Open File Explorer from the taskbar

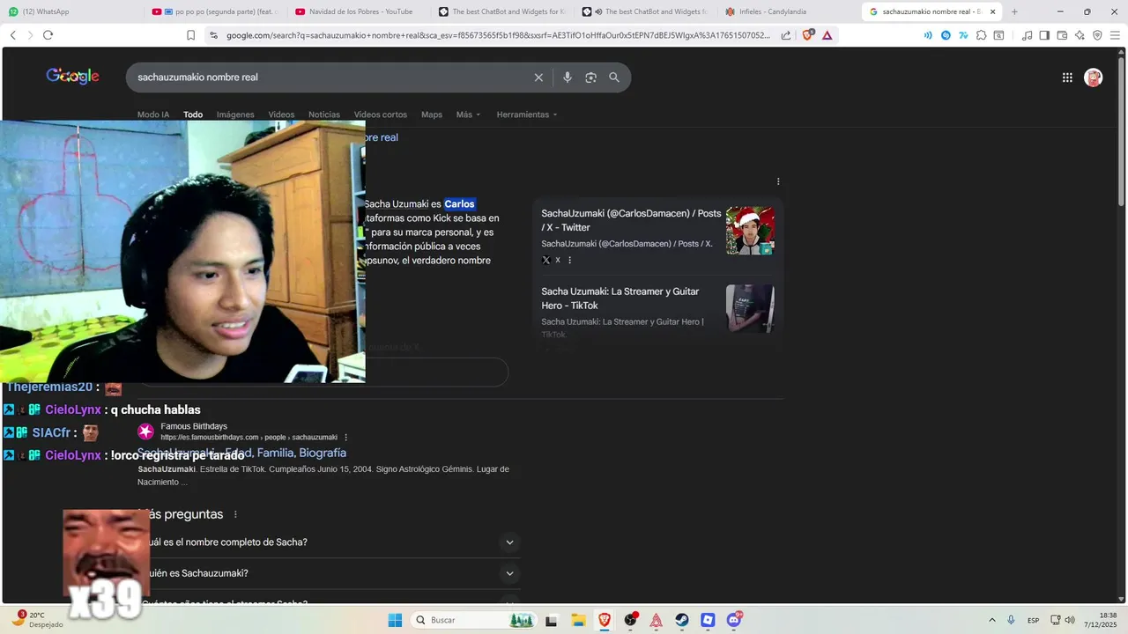pos(578,620)
